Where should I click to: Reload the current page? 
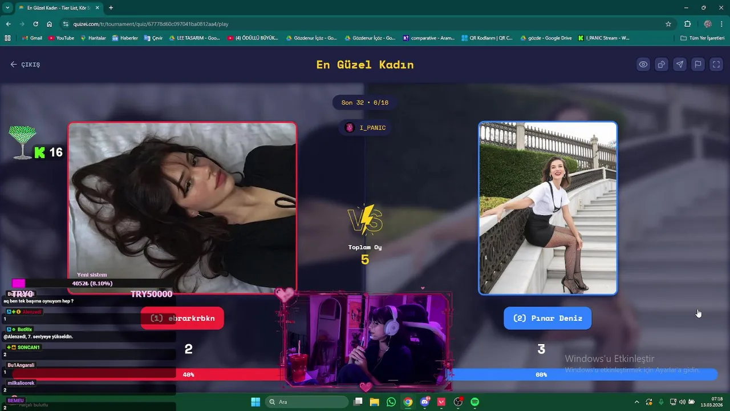(35, 24)
